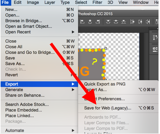Choose Open... from File menu
The image size is (160, 134).
tap(39, 15)
